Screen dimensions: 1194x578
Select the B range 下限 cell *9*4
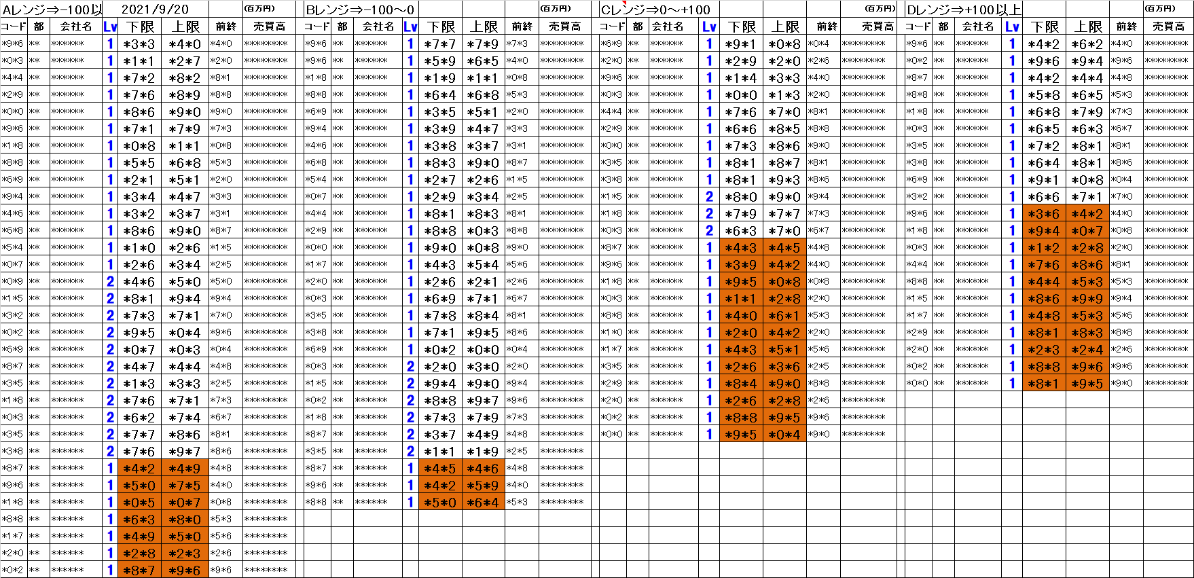pos(440,383)
